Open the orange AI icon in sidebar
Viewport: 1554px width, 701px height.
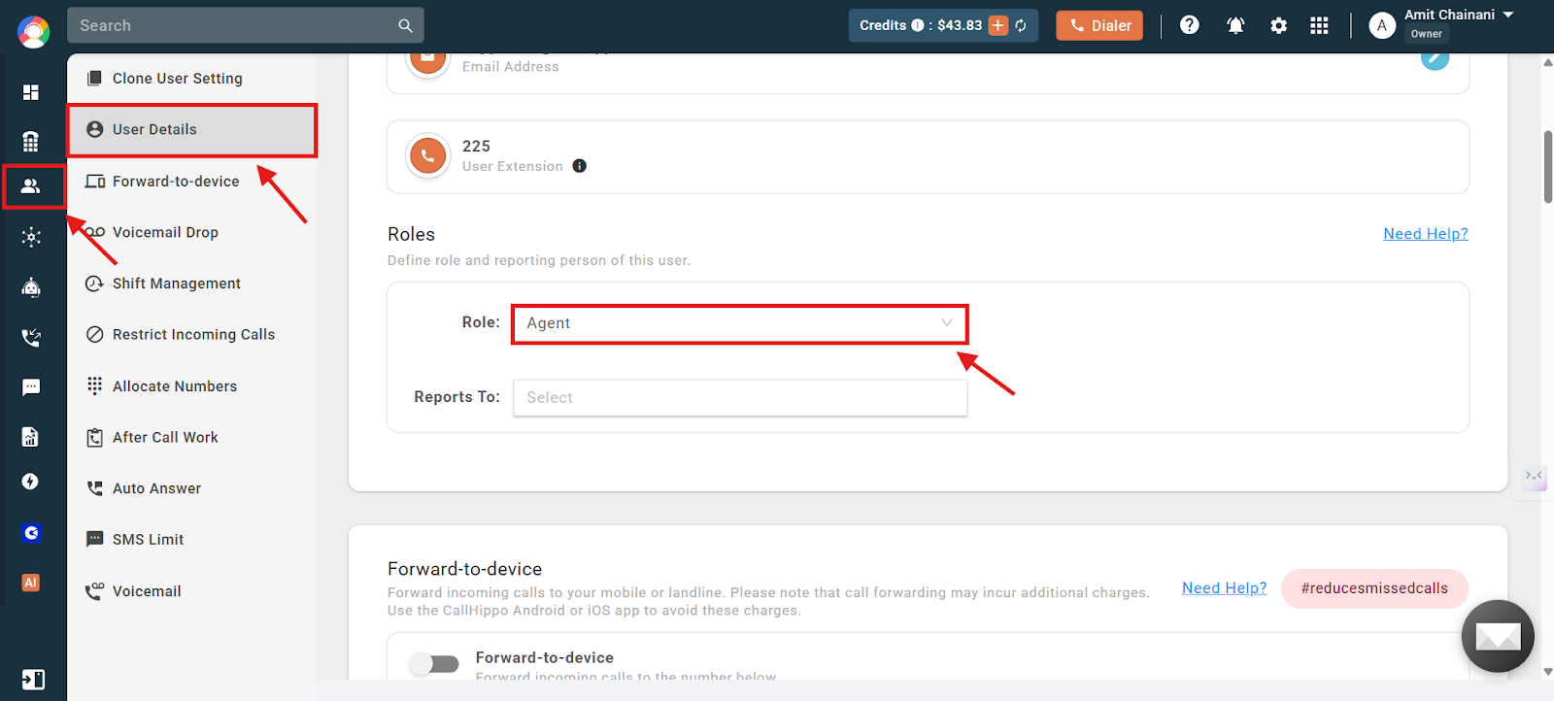[31, 583]
